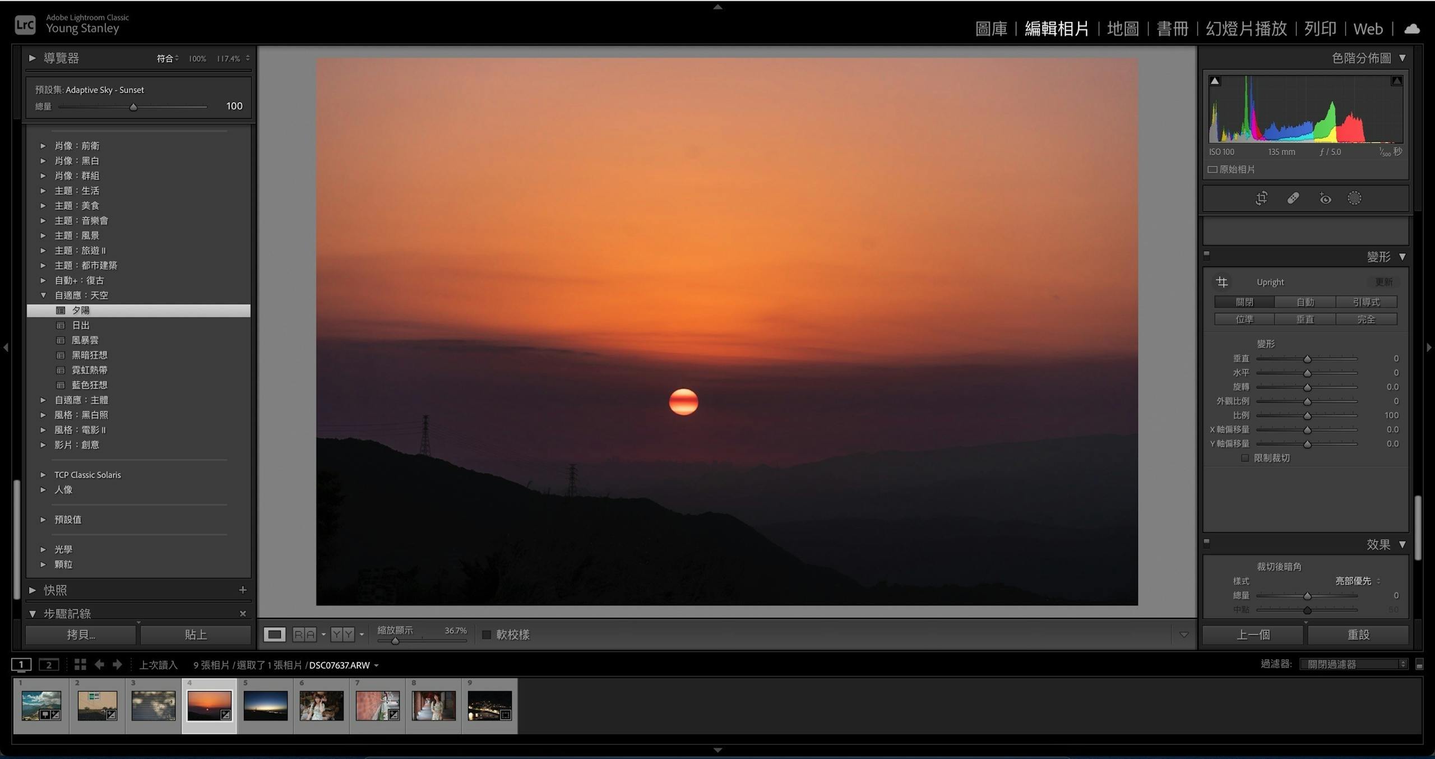This screenshot has height=759, width=1435.
Task: Click the cloud sync status icon
Action: [1411, 29]
